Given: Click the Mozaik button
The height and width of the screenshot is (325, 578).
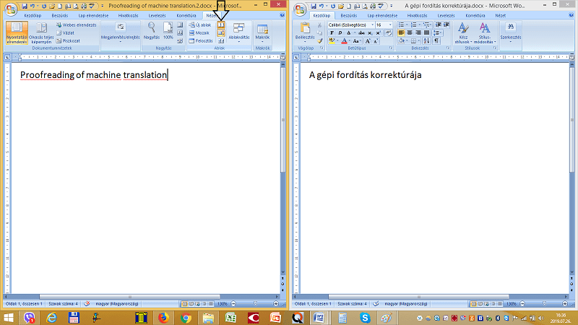Looking at the screenshot, I should coord(200,33).
